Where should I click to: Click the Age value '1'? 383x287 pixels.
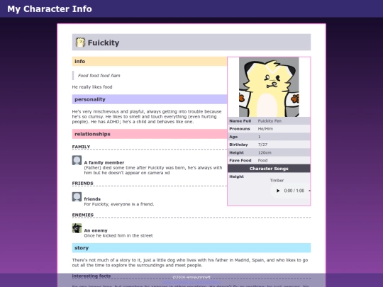coord(259,137)
